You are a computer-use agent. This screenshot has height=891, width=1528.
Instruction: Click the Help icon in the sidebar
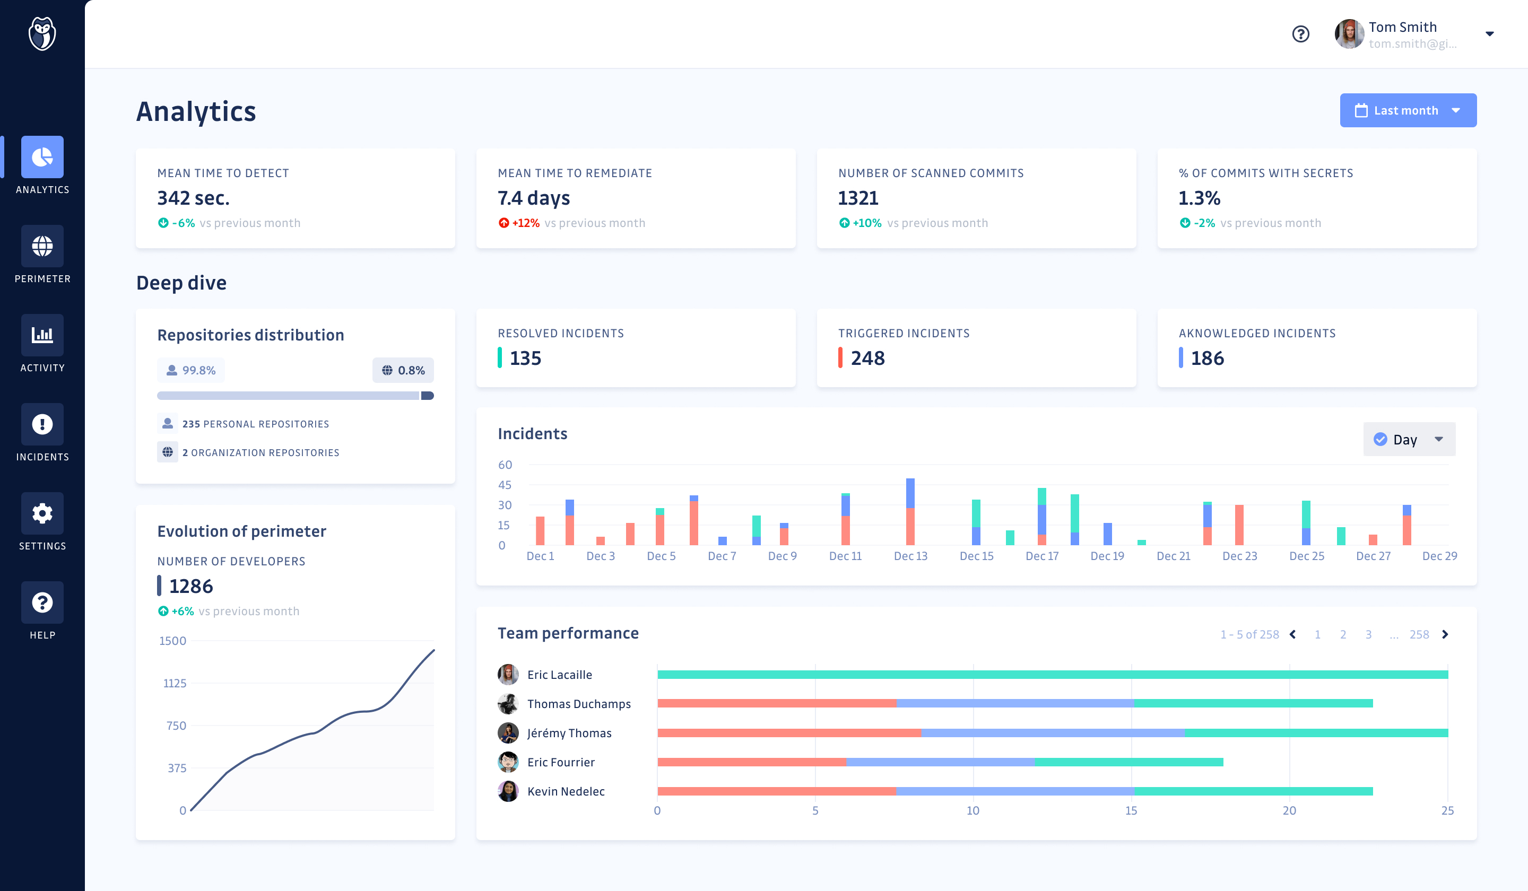[42, 602]
